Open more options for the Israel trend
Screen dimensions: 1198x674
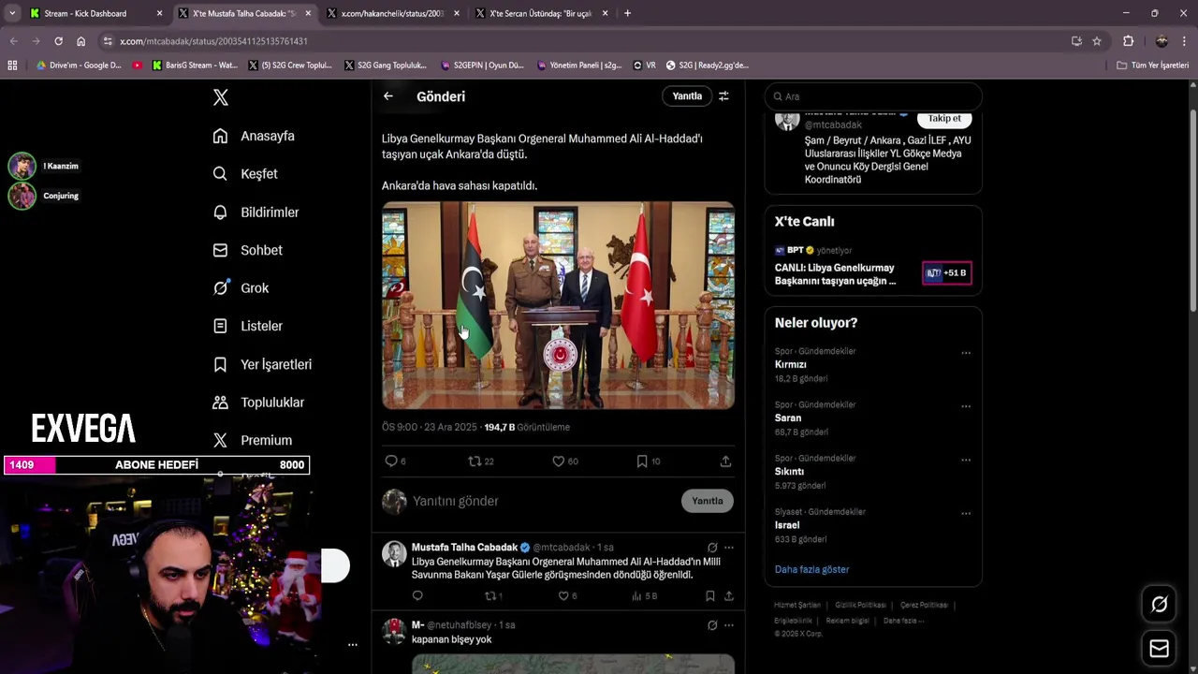point(966,513)
